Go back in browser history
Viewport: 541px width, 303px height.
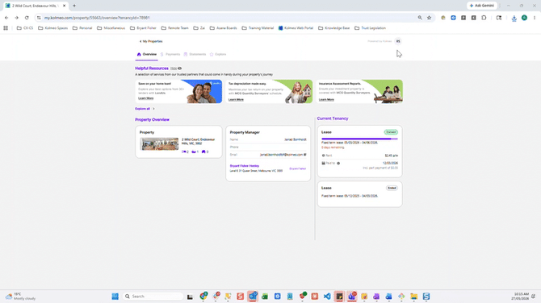click(x=6, y=18)
